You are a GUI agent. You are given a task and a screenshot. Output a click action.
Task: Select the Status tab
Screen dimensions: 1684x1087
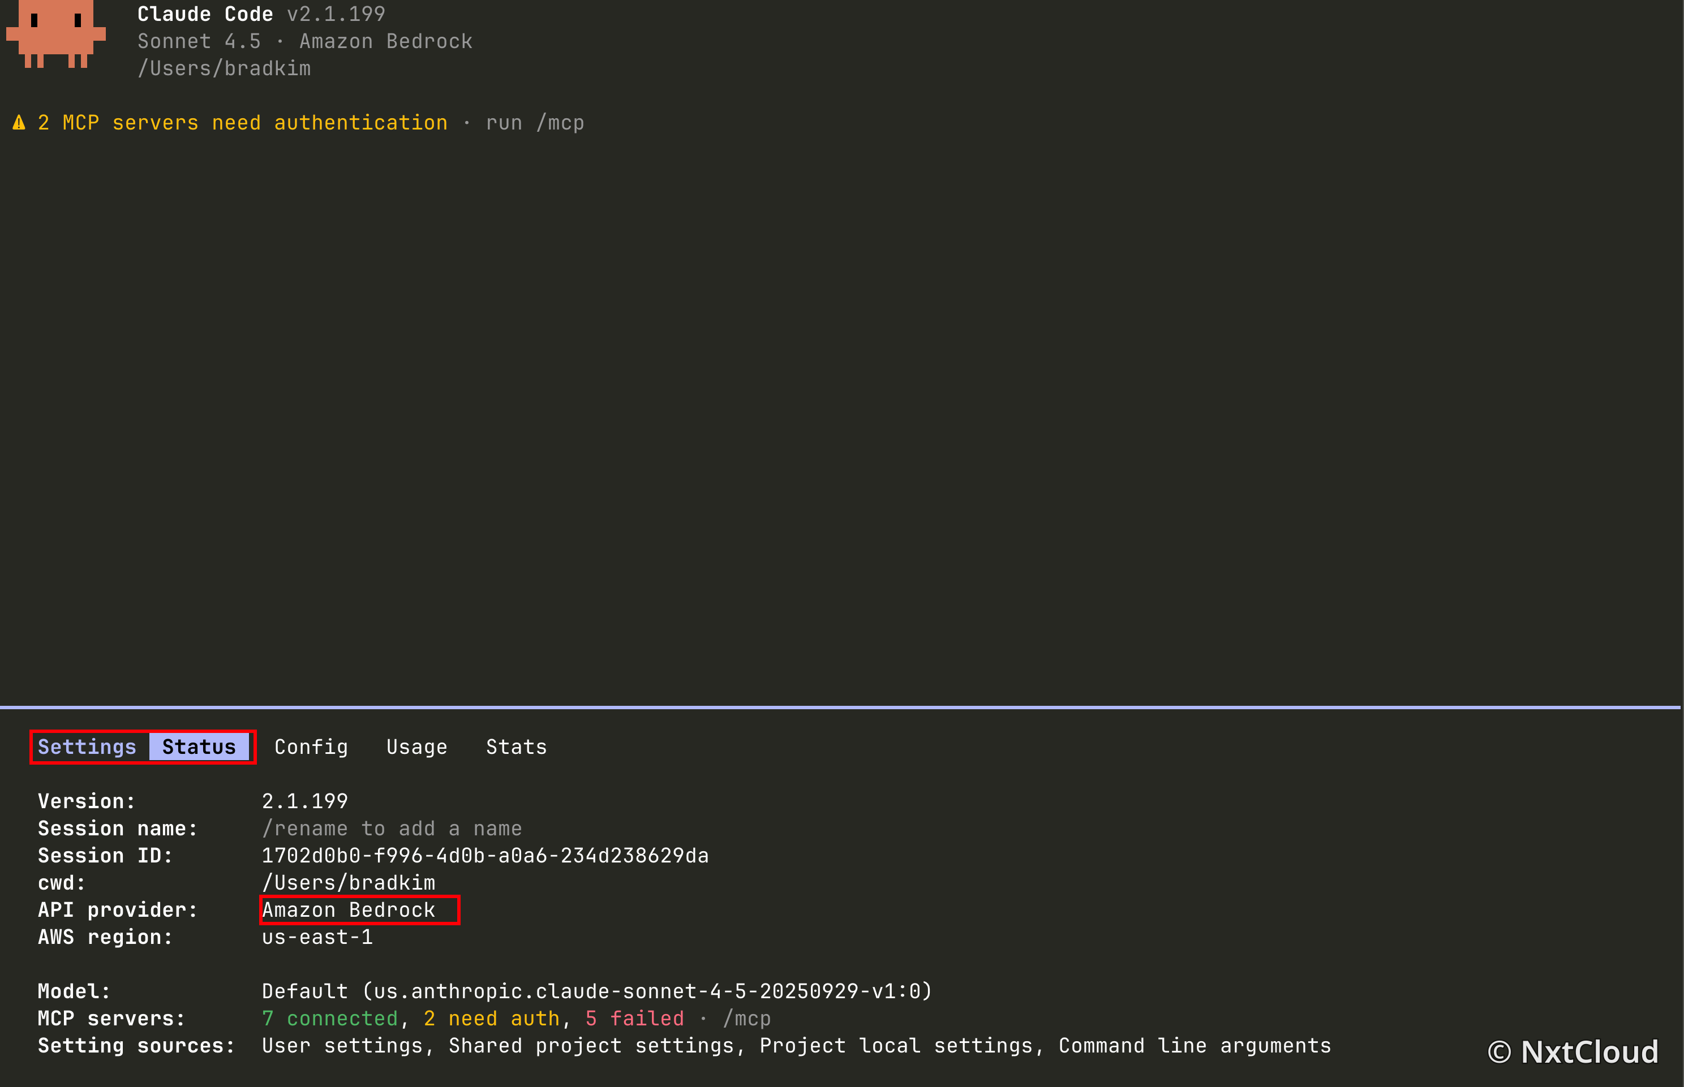pos(199,747)
